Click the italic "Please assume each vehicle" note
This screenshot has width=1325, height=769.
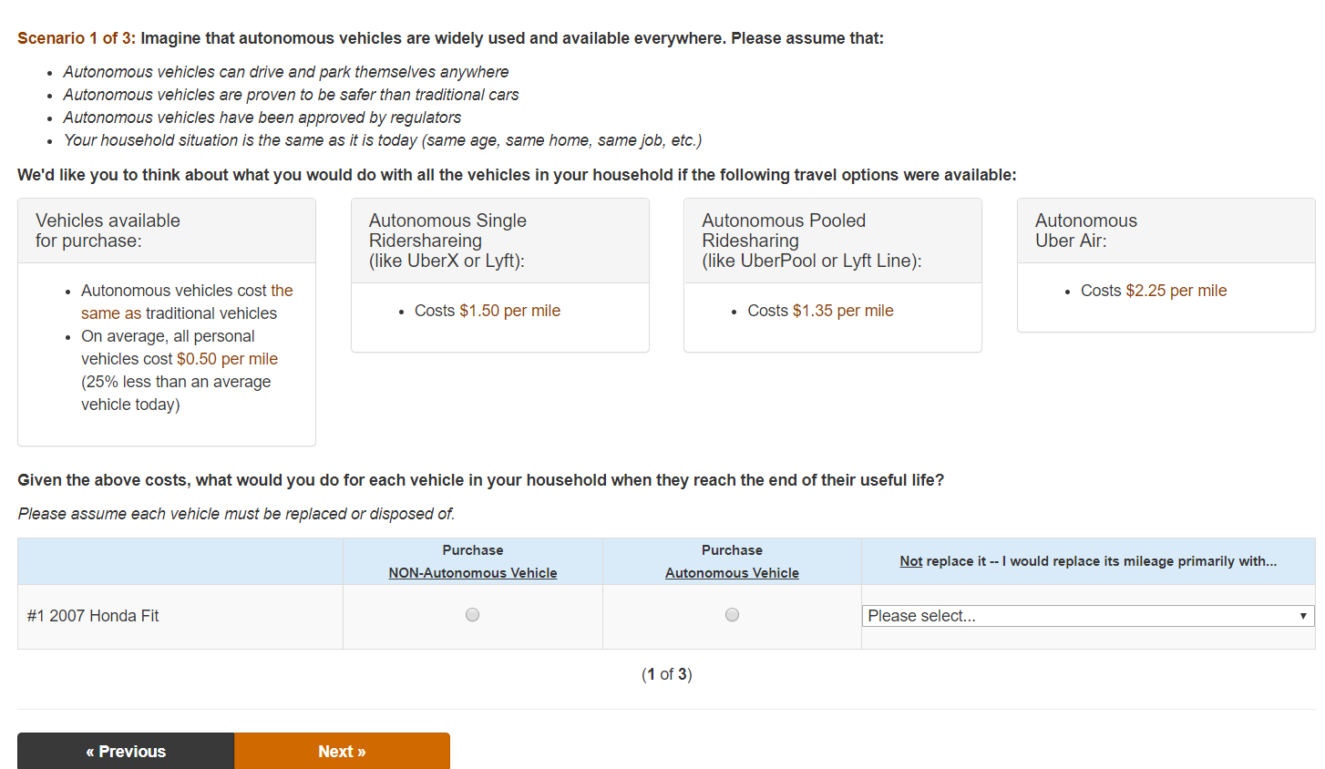(x=236, y=514)
